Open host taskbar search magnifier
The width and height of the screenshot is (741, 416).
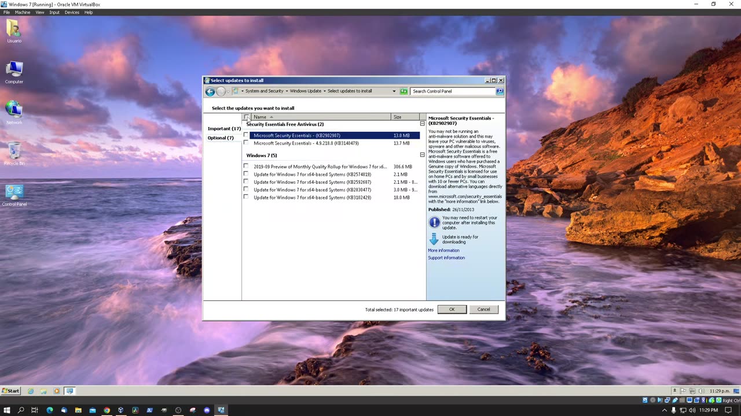[x=21, y=410]
